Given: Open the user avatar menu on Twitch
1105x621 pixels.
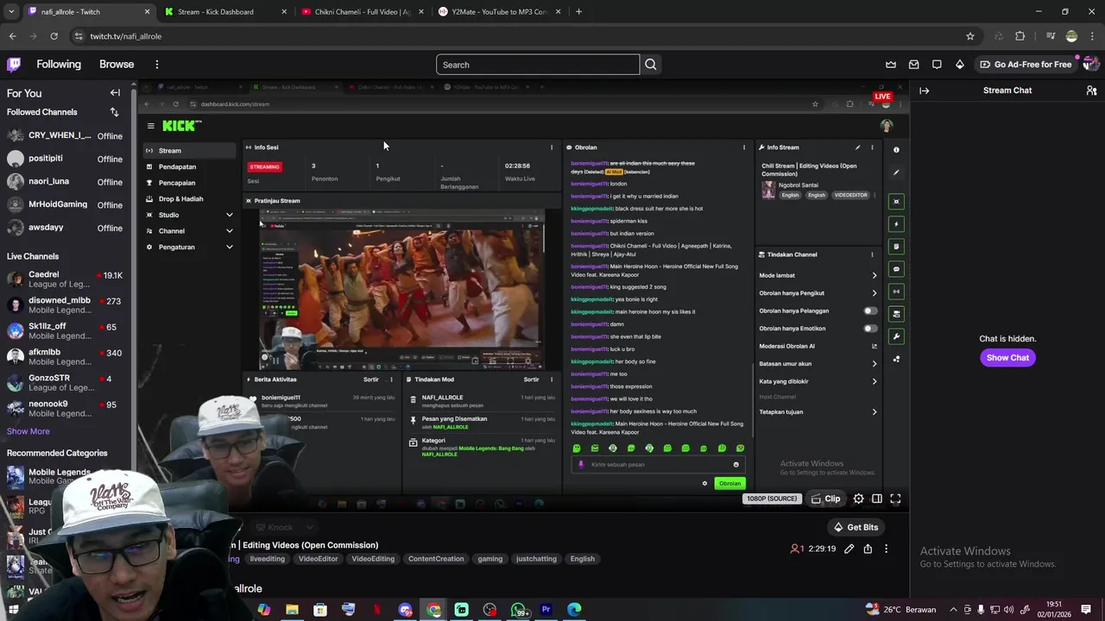Looking at the screenshot, I should [x=1090, y=65].
